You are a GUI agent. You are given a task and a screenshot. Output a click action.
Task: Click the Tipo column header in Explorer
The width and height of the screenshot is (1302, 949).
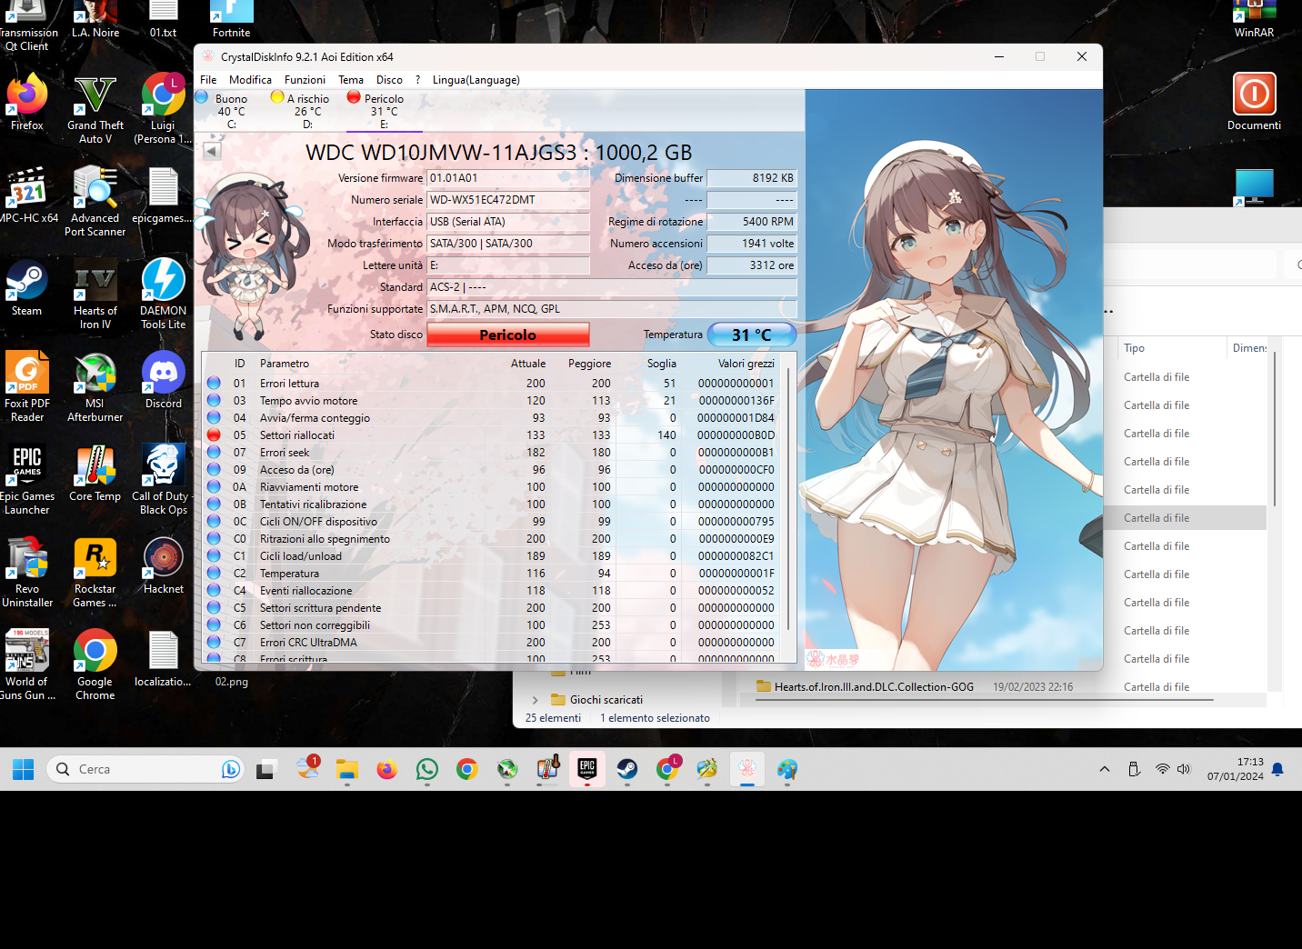pos(1134,348)
